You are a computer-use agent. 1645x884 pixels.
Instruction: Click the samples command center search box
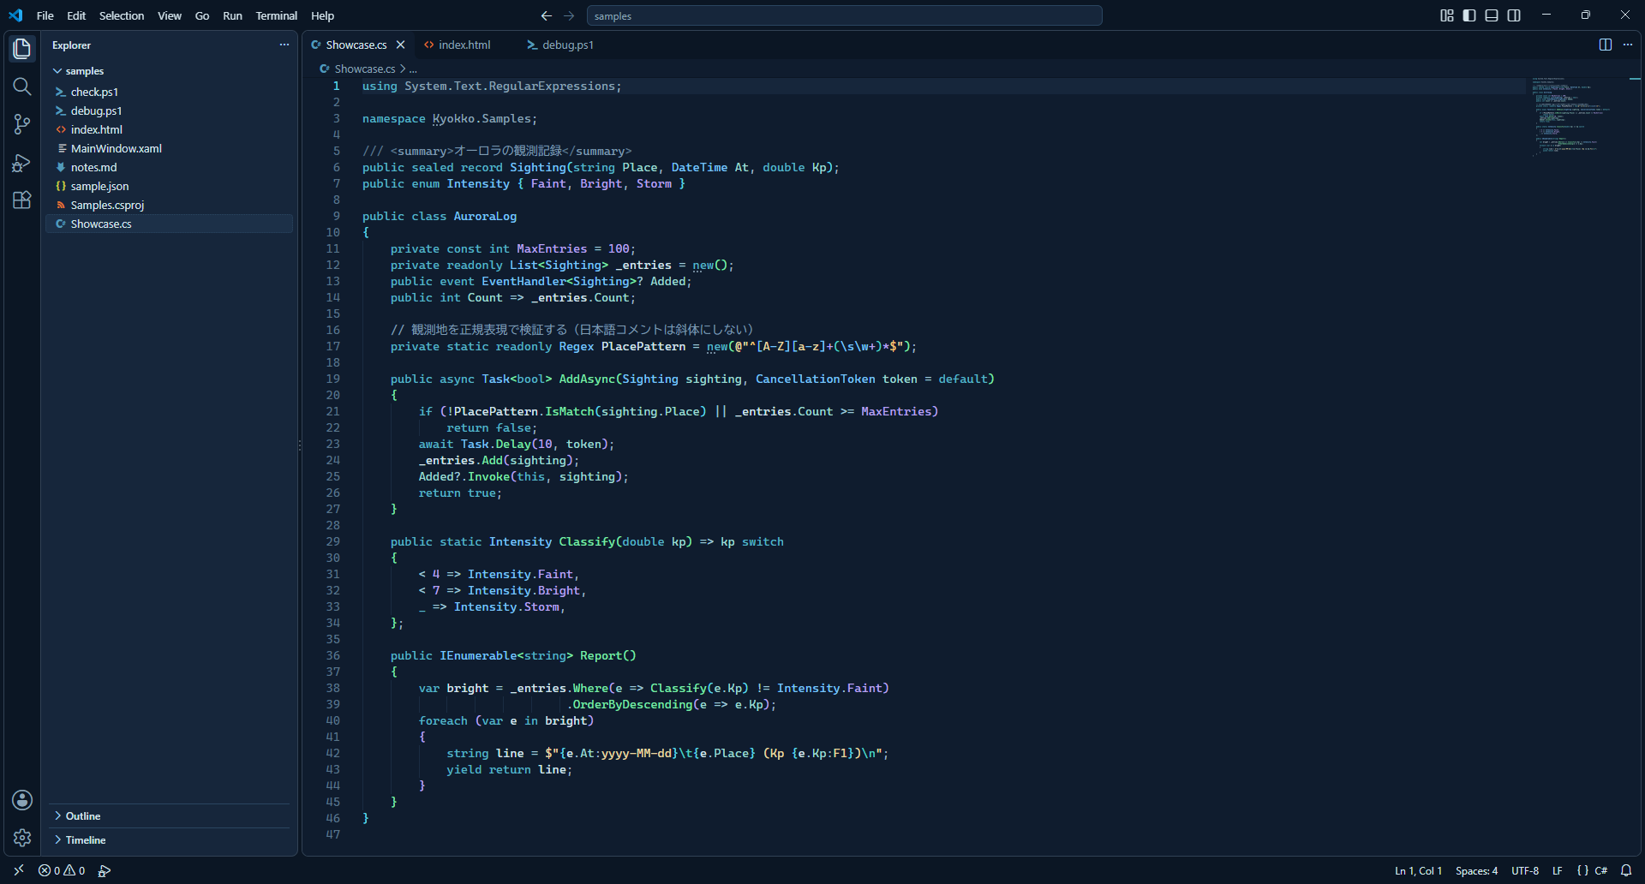(x=844, y=15)
